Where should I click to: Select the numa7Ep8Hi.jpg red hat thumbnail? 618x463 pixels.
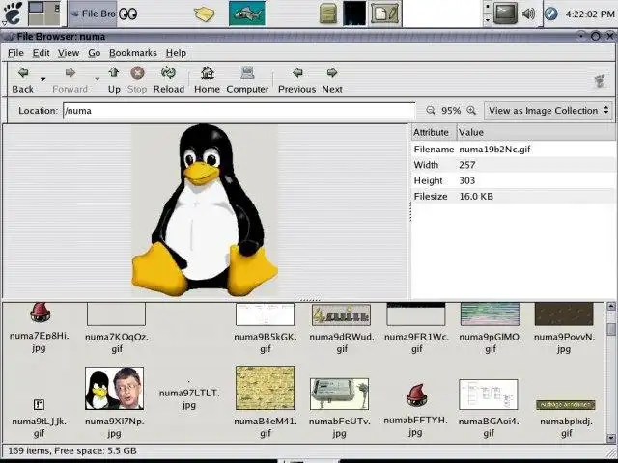pos(40,313)
